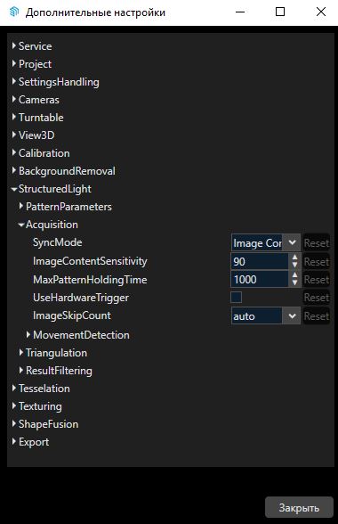The height and width of the screenshot is (524, 338).
Task: Click the ImageContentSensitivity value field
Action: pos(260,261)
